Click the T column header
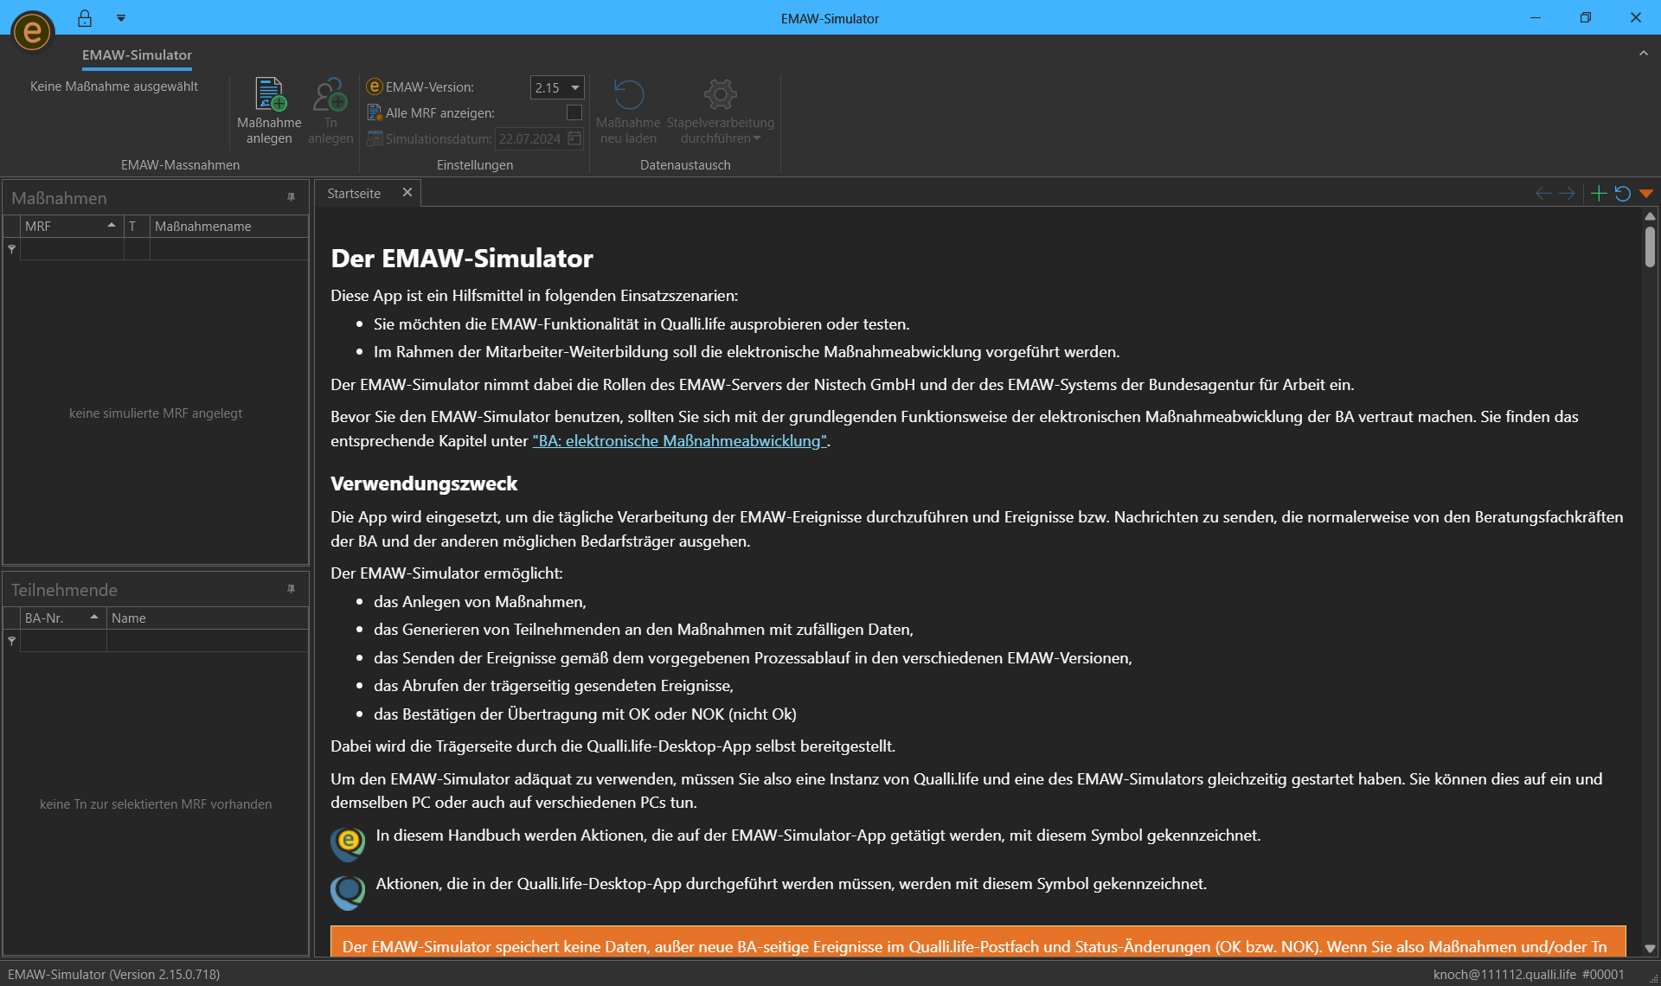The height and width of the screenshot is (986, 1661). tap(137, 226)
